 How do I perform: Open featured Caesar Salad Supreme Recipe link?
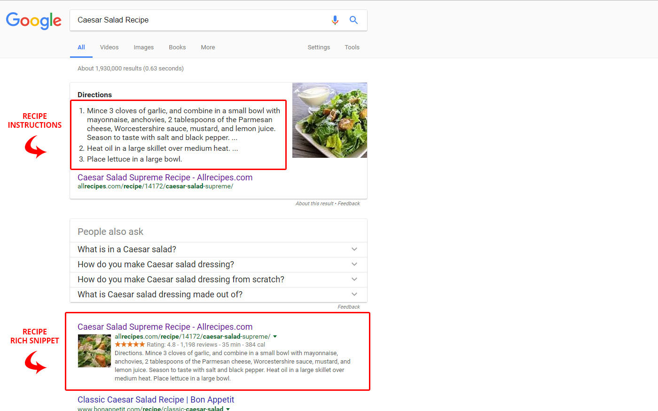click(165, 178)
